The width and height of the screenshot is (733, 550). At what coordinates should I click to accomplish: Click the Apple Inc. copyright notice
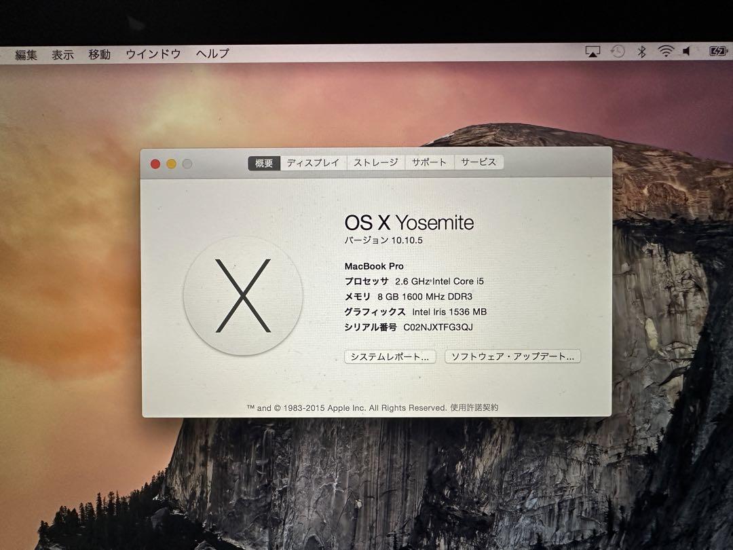(x=346, y=408)
